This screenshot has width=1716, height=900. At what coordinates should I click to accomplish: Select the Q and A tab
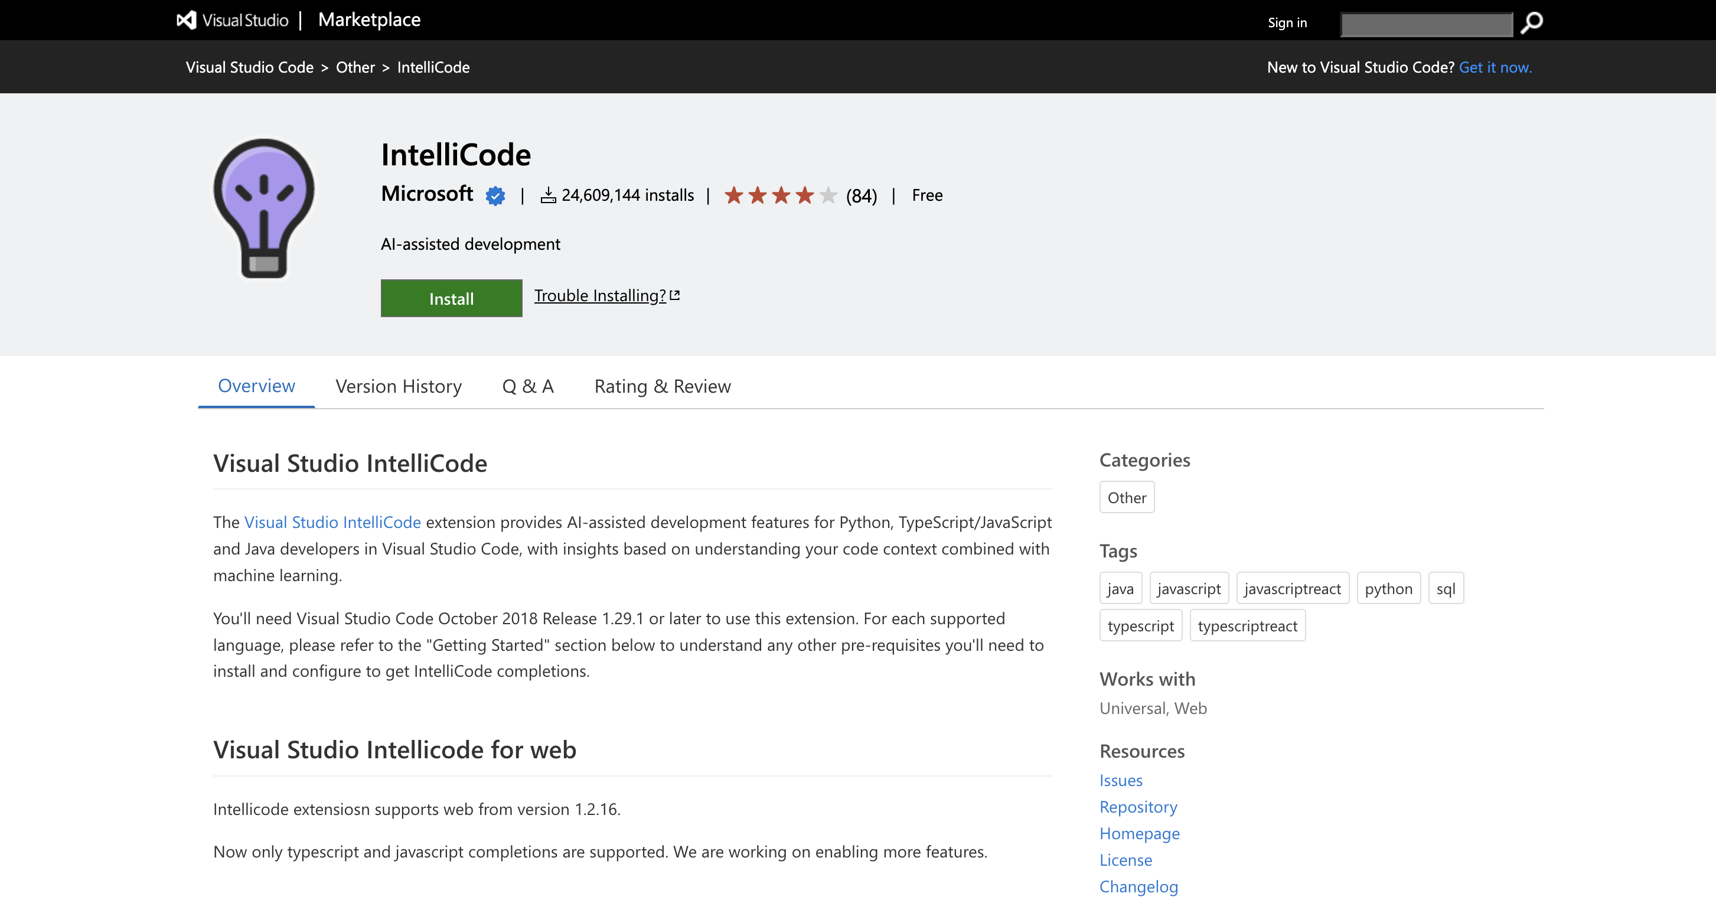point(528,384)
